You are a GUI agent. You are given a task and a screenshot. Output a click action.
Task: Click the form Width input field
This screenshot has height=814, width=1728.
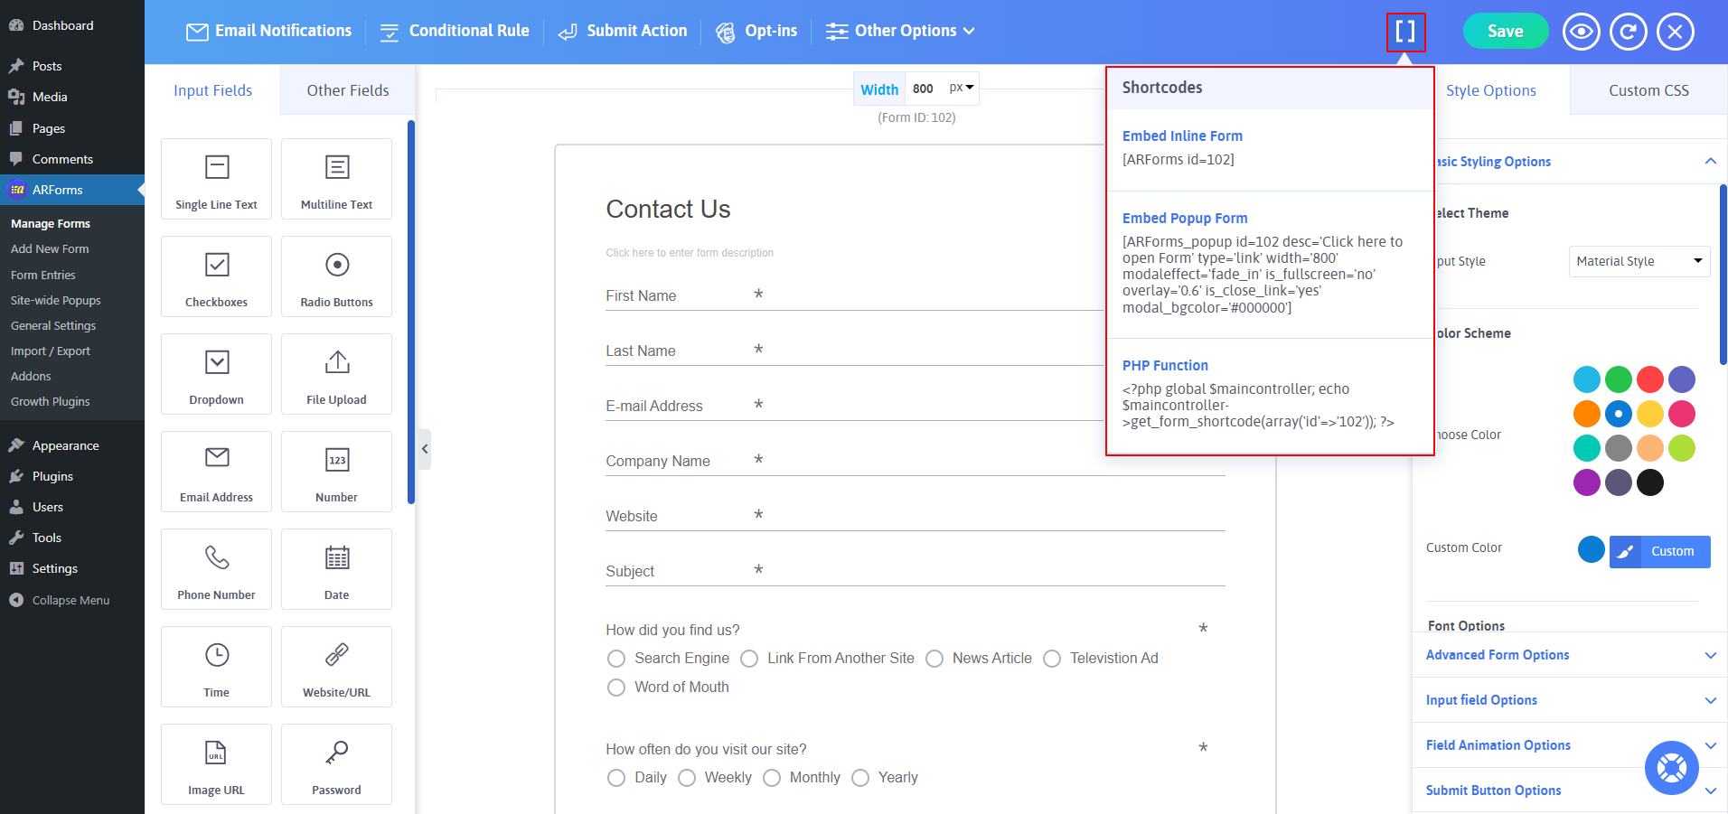tap(924, 89)
